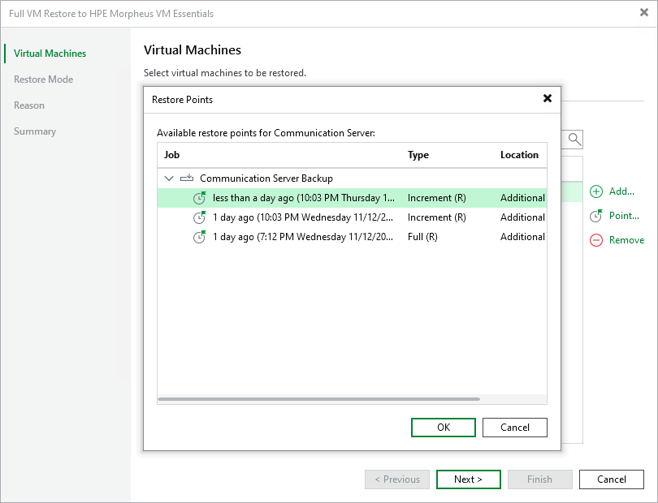Click the horizontal scrollbar in Restore Points list
Viewport: 658px width, 503px height.
(x=319, y=399)
